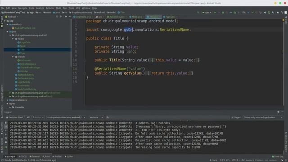This screenshot has height=162, width=288.
Task: Expand the generatedJava folder
Action: [x=8, y=100]
